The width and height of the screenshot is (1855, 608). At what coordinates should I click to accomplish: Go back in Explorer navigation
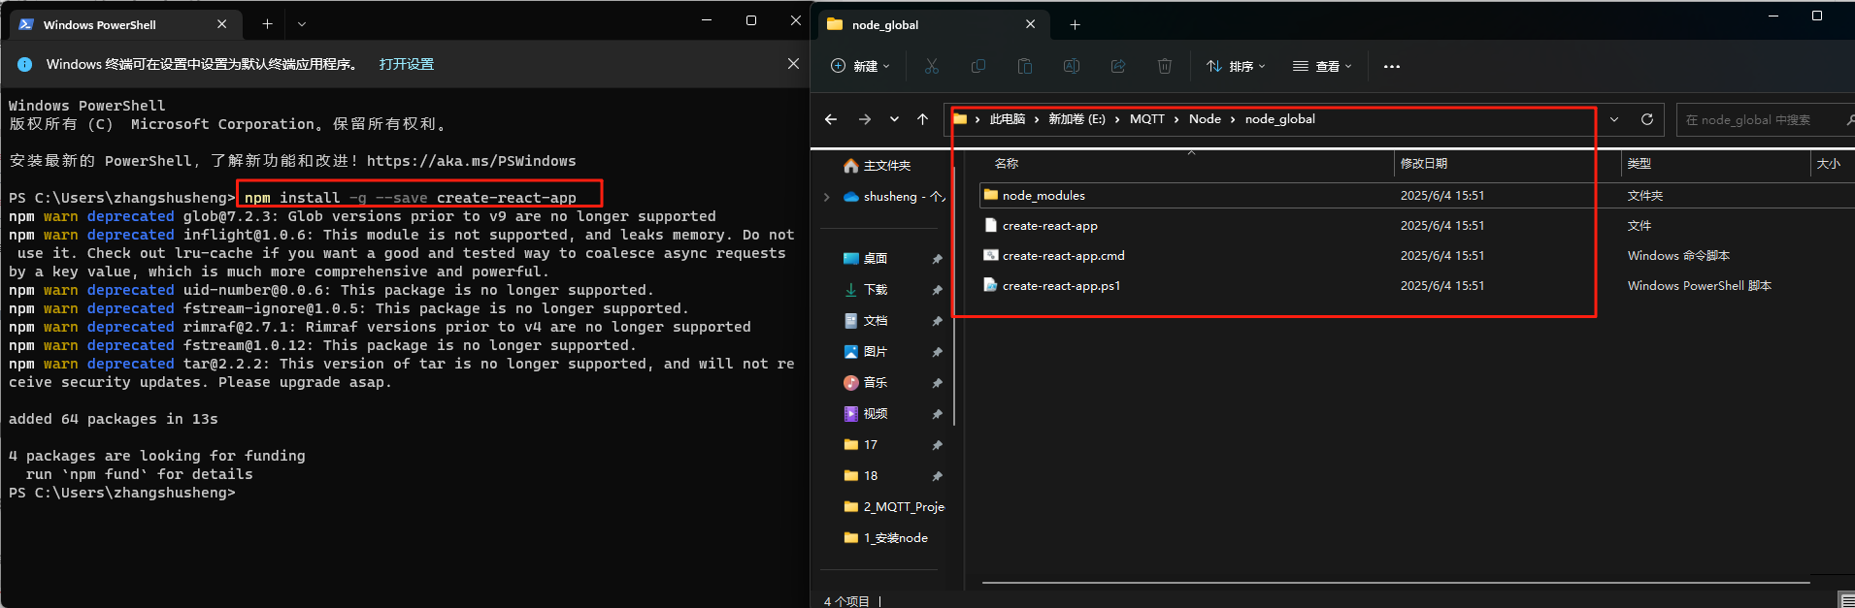pyautogui.click(x=831, y=119)
